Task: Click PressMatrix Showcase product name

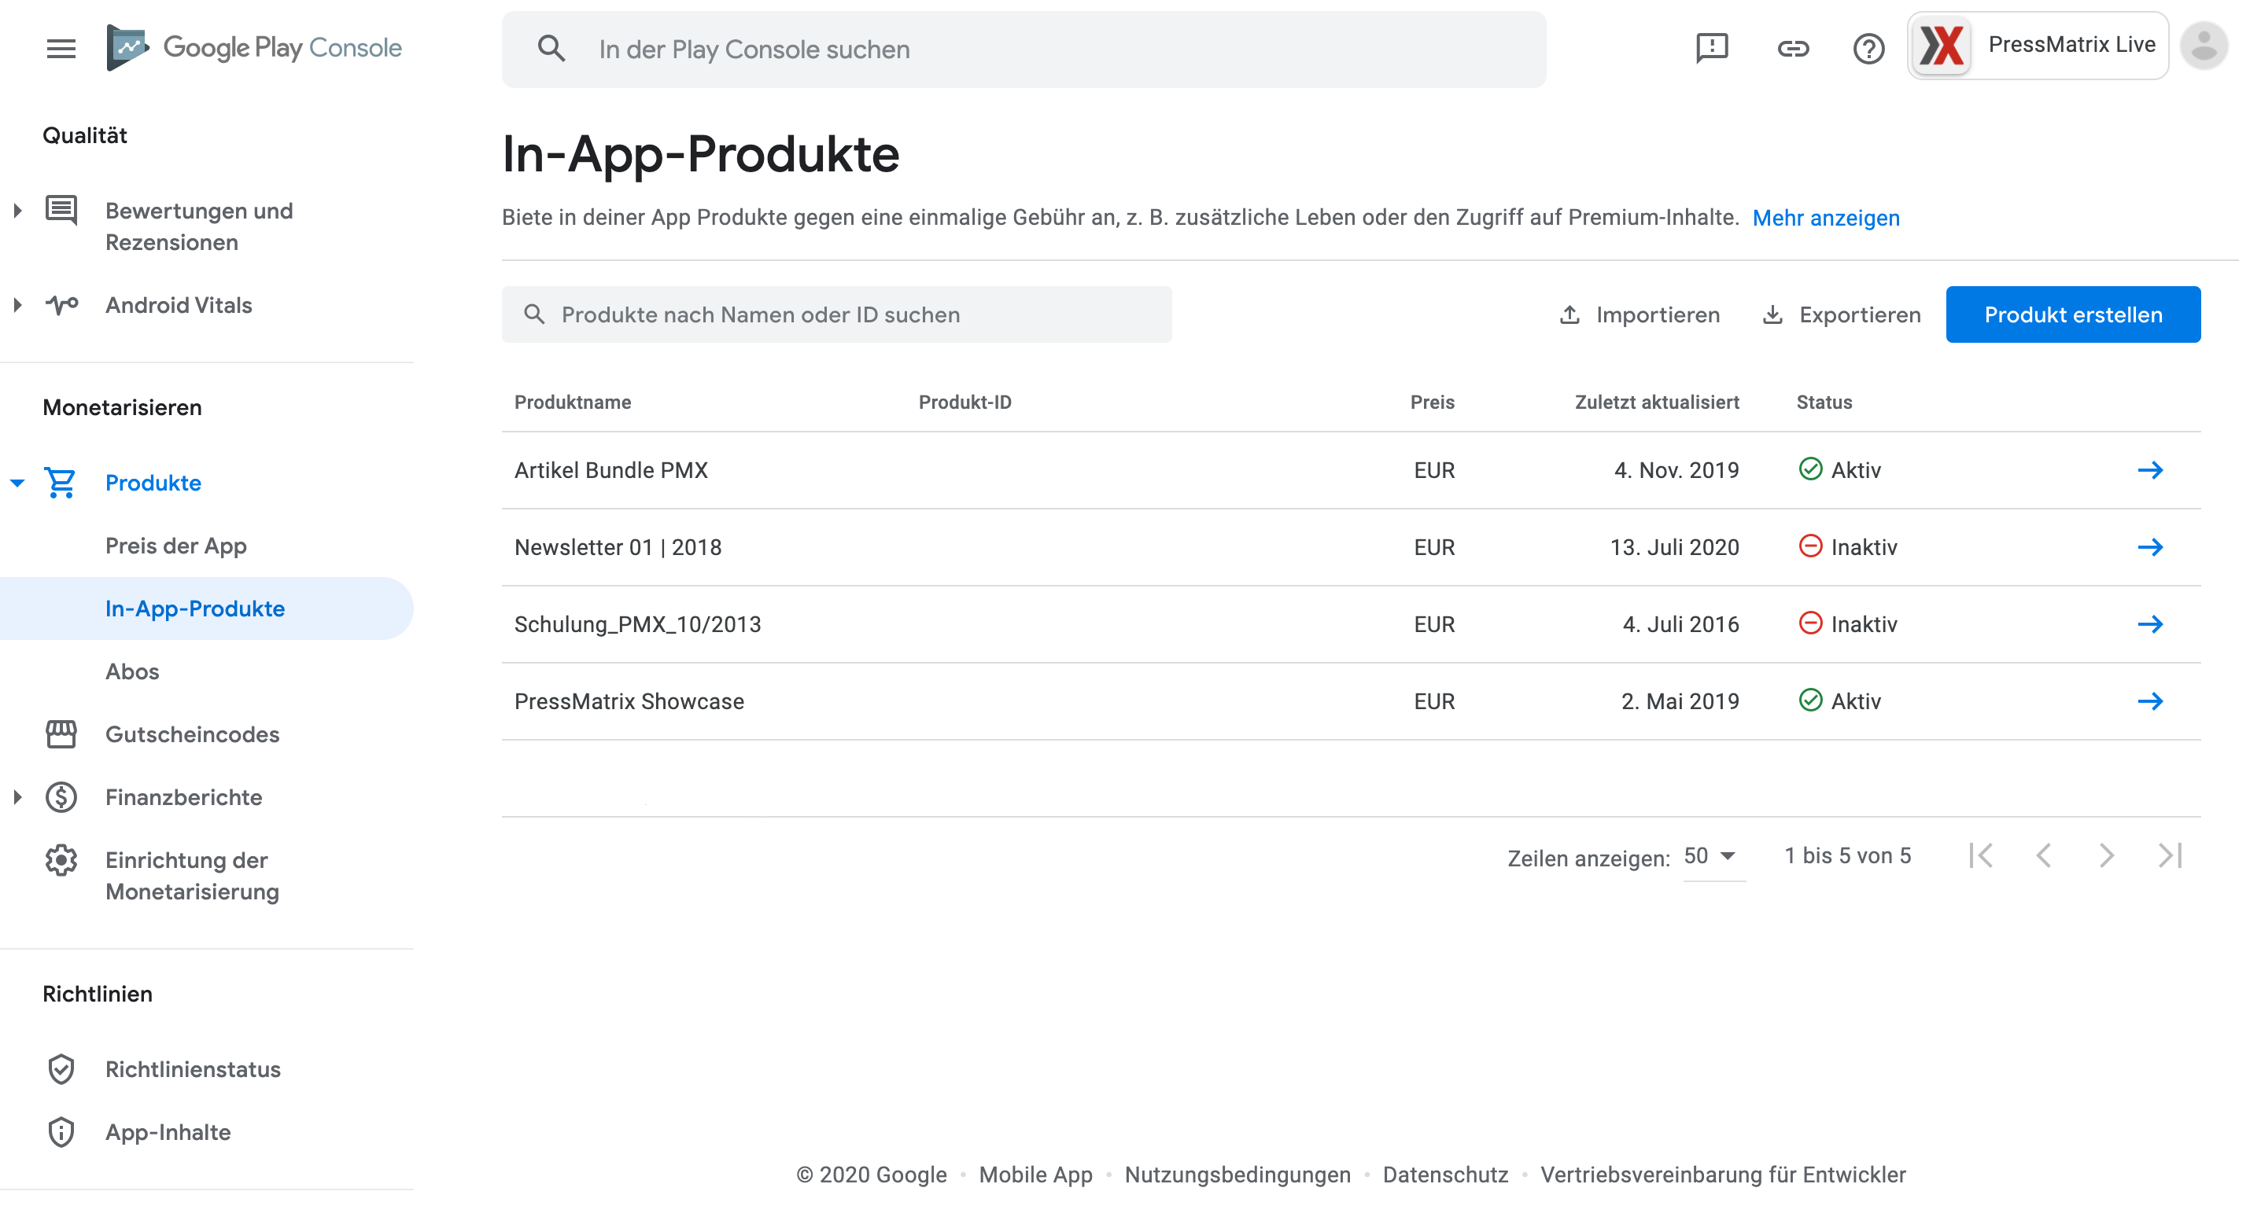Action: tap(629, 702)
